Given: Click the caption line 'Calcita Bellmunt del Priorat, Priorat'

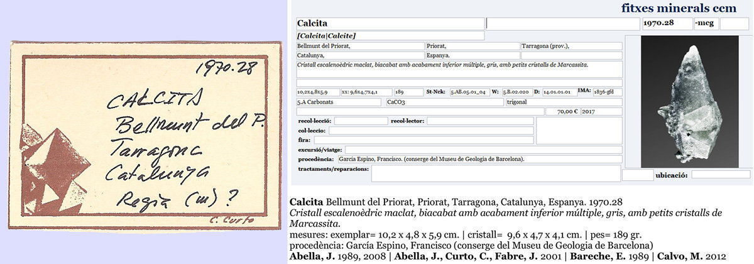Looking at the screenshot, I should pyautogui.click(x=456, y=202).
